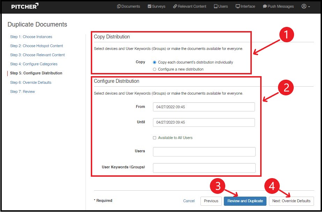Open the Surveys nav item
Viewport: 322px width, 212px height.
pos(156,6)
